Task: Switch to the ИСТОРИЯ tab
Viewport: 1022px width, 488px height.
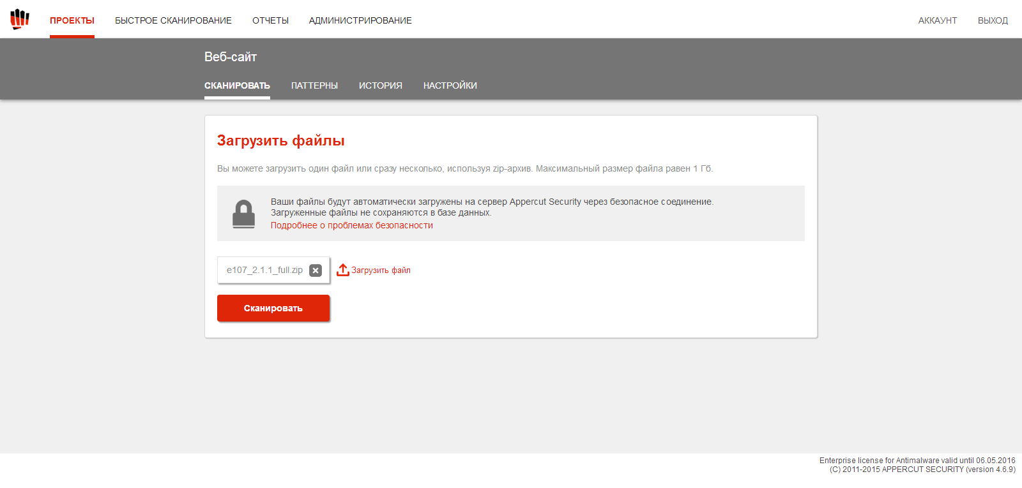Action: click(x=381, y=85)
